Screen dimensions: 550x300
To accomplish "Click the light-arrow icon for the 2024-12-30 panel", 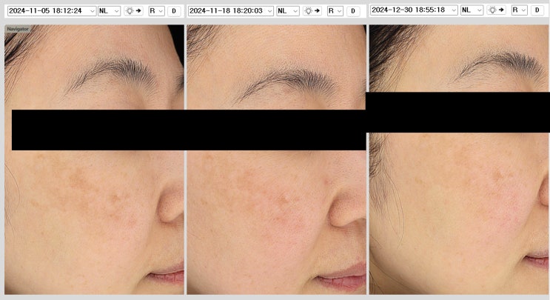I will click(497, 10).
